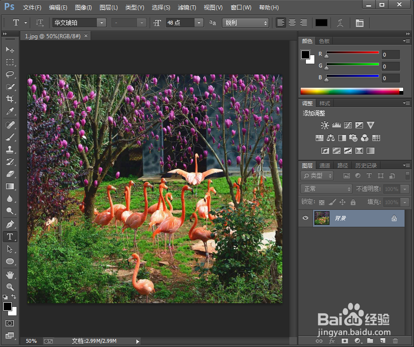
Task: Open blend mode dropdown 正常
Action: tap(327, 189)
